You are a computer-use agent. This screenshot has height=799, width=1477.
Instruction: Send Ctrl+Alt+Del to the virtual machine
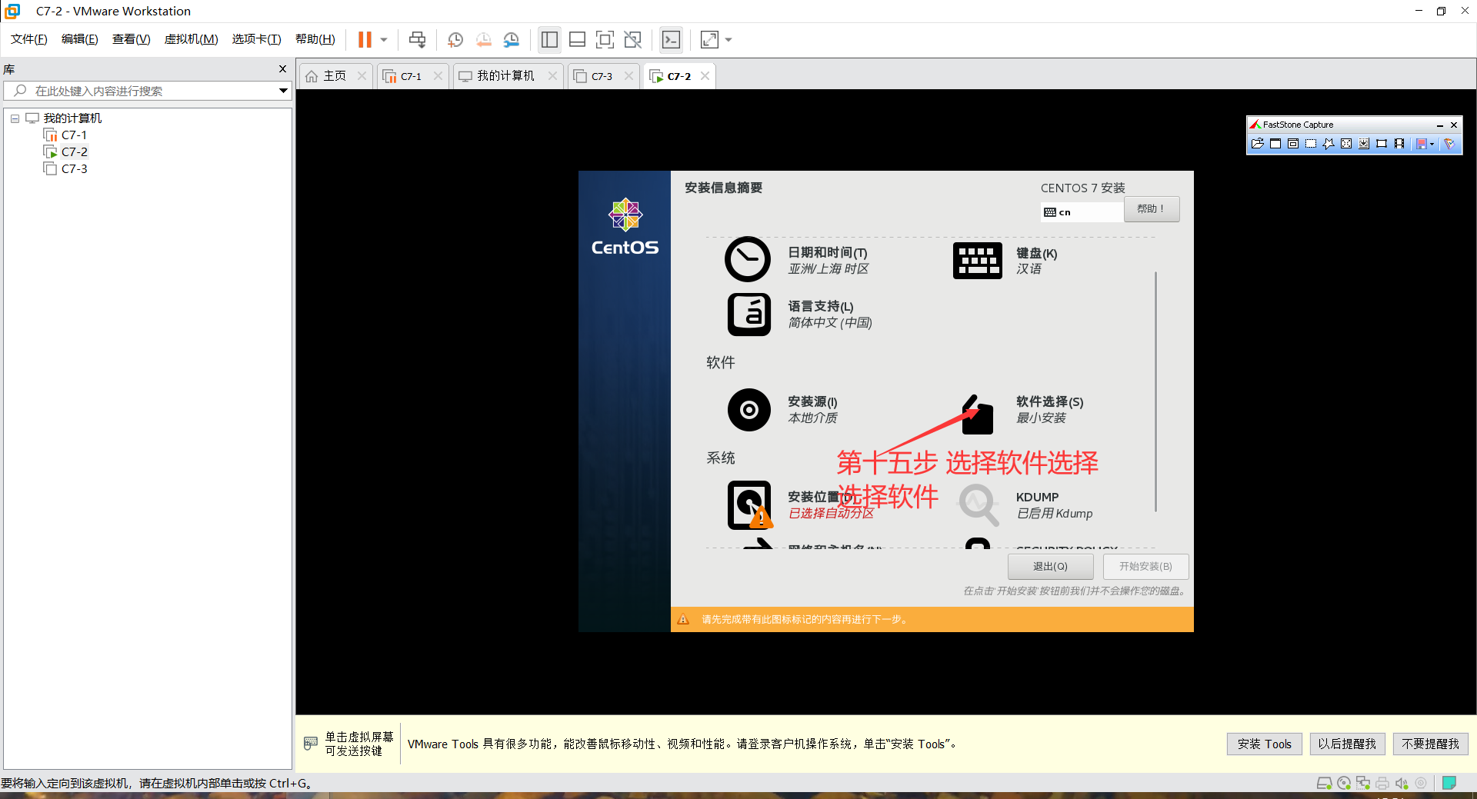(417, 39)
